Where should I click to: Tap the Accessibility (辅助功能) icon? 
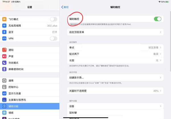[x=4, y=106]
